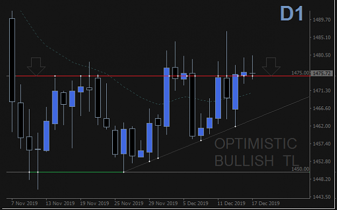Click the 1462.00 price axis label
Screen dimensions: 337x210
(x=322, y=126)
